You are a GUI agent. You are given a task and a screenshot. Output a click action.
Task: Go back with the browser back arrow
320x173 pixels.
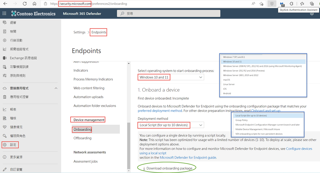click(5, 4)
